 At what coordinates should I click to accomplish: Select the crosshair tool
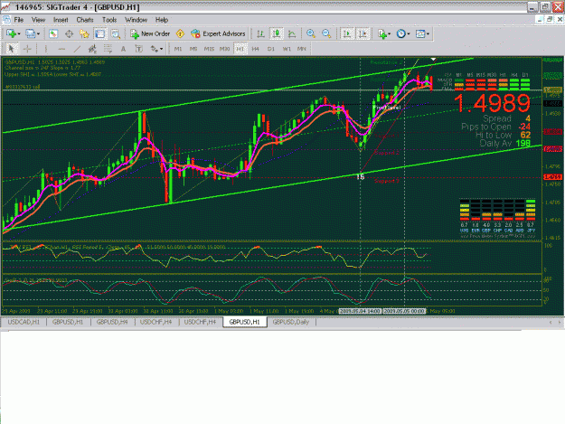[27, 49]
